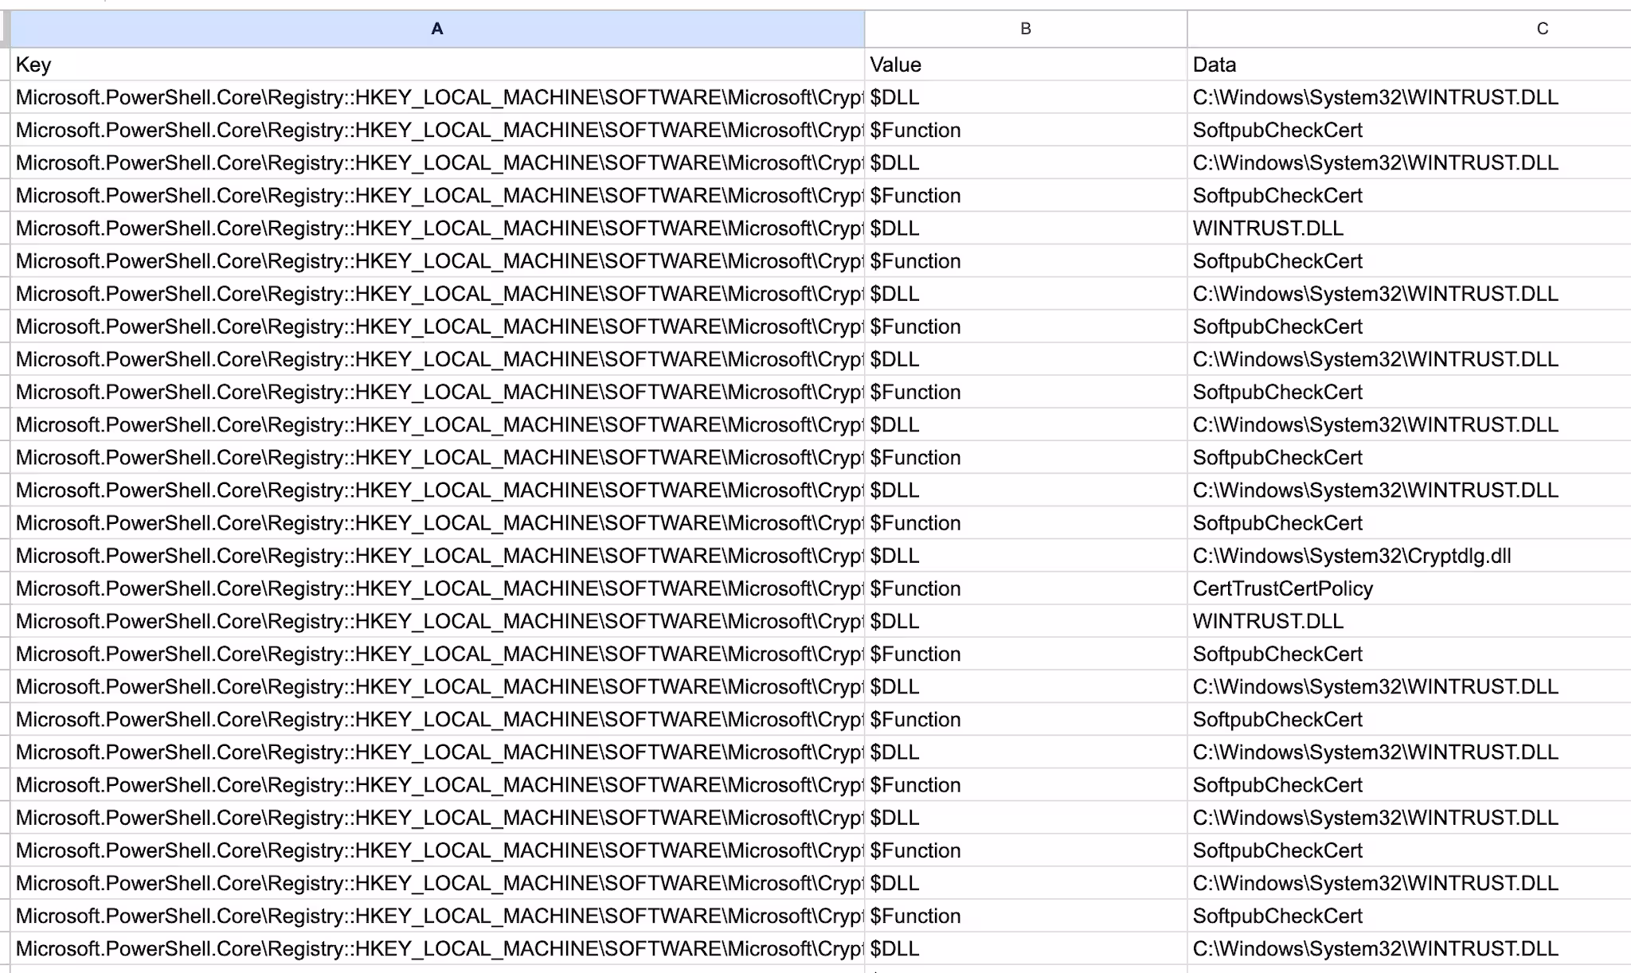Select the column C header
The height and width of the screenshot is (973, 1631).
tap(1542, 29)
